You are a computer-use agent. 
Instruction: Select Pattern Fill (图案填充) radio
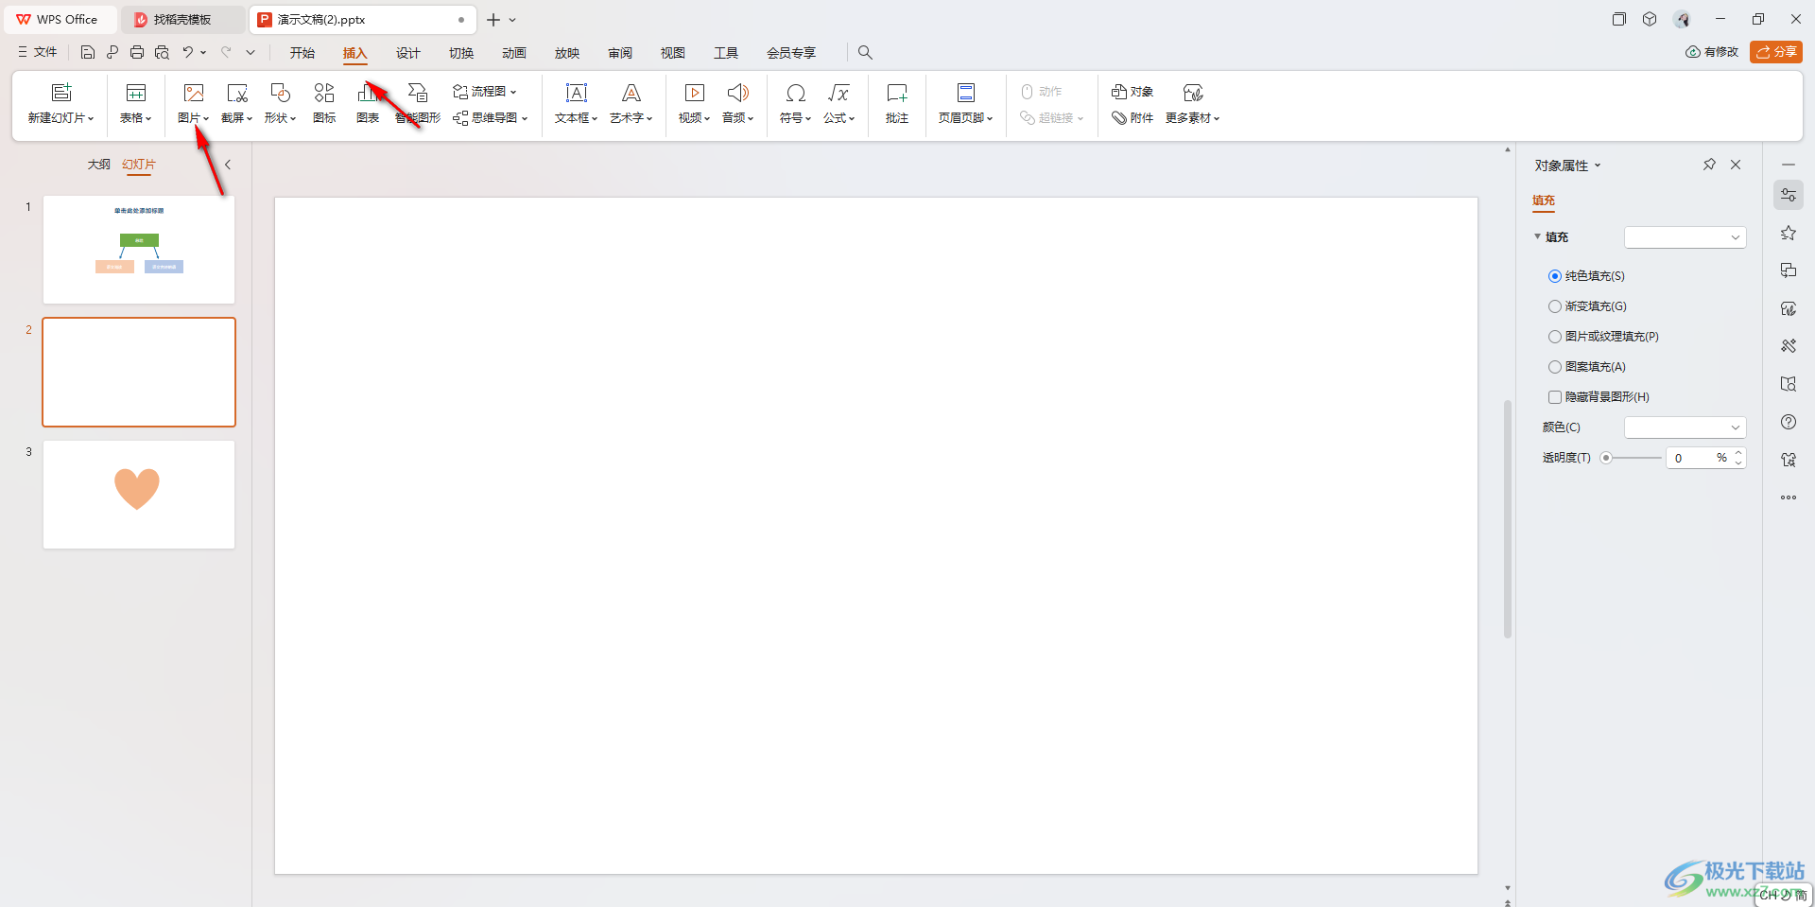point(1555,367)
